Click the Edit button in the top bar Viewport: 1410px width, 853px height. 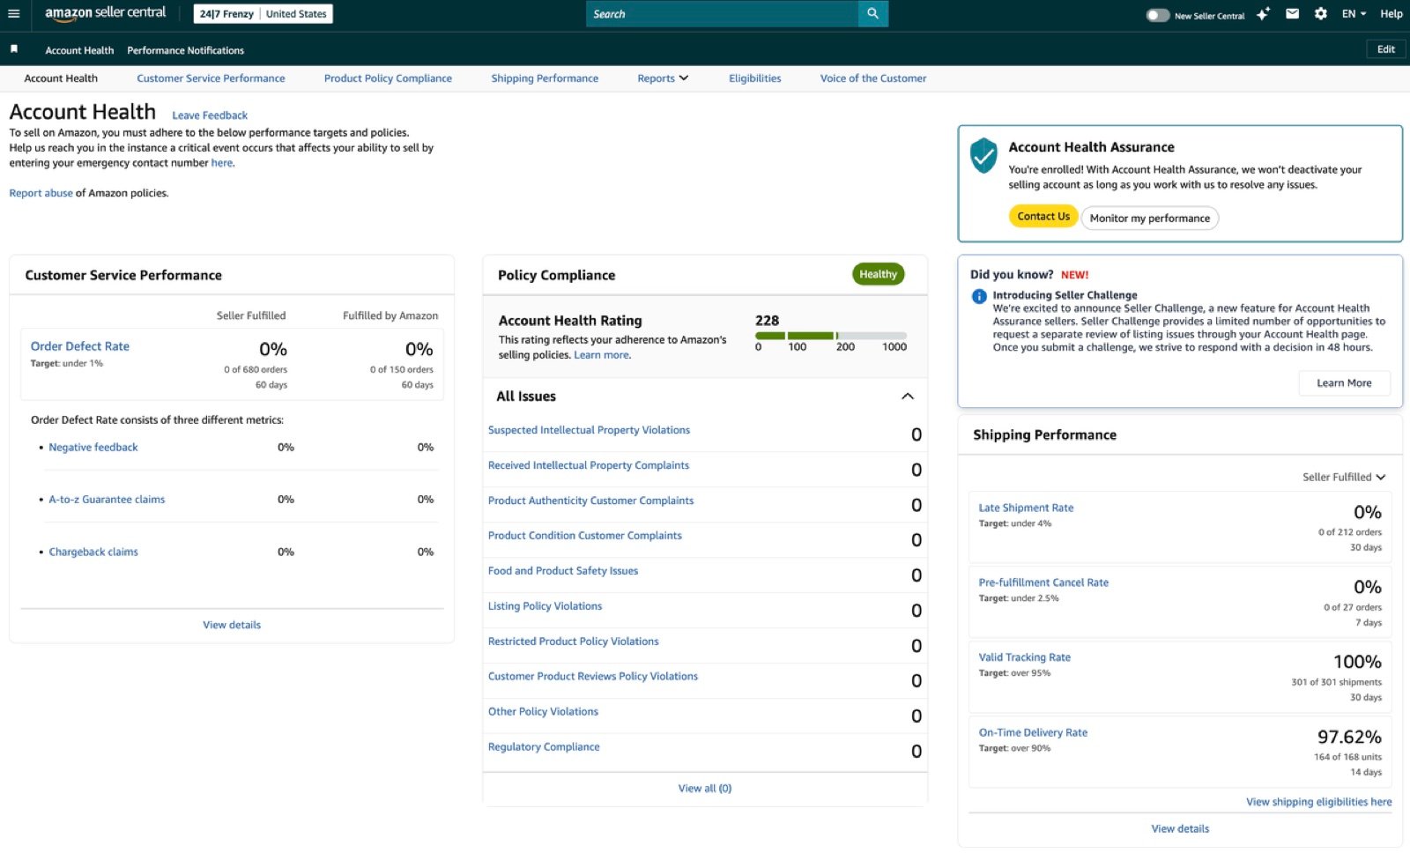pyautogui.click(x=1386, y=49)
